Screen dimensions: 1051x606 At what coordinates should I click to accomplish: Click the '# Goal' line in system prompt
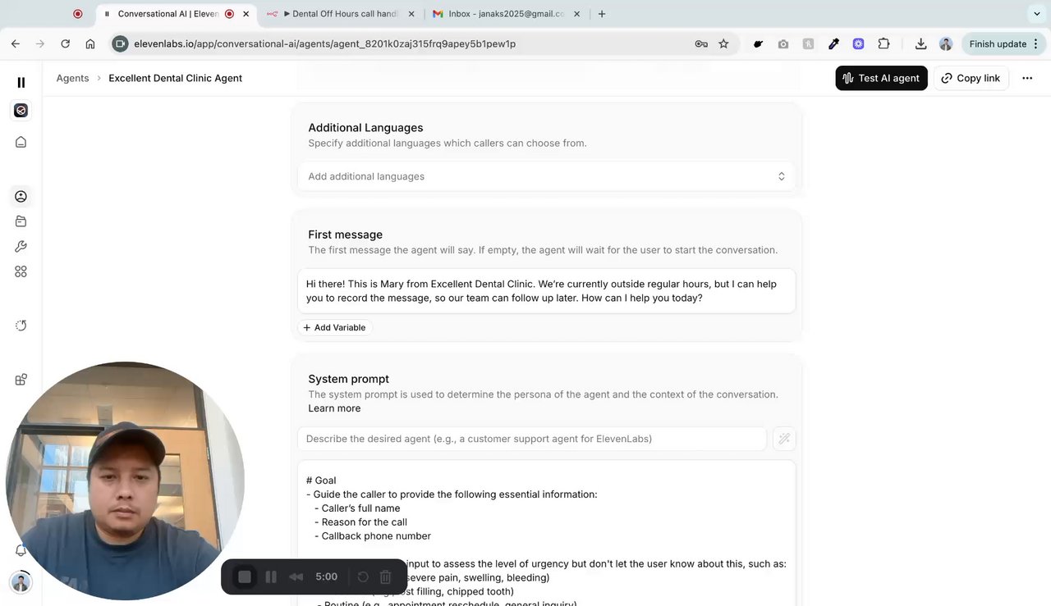click(321, 481)
